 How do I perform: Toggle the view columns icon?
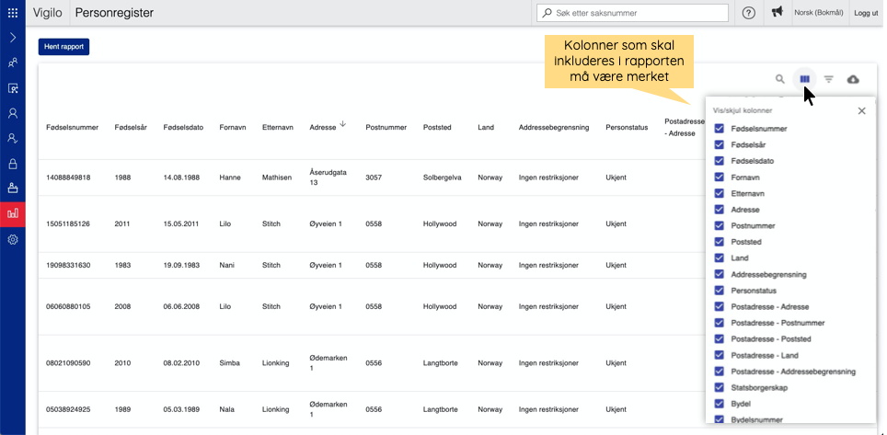tap(805, 80)
